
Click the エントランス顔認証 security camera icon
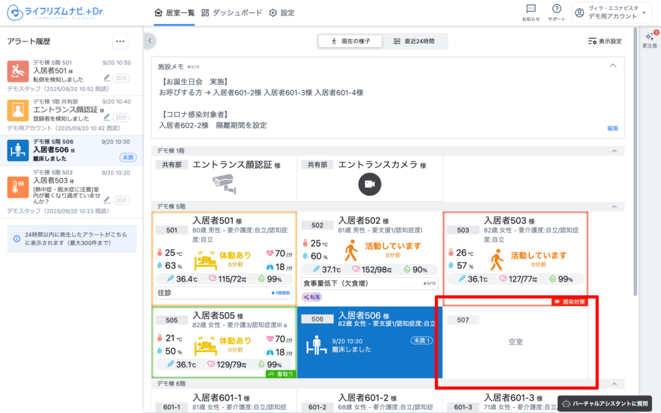click(x=225, y=184)
